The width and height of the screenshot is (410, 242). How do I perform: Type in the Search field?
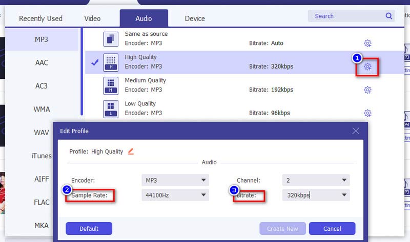[346, 16]
